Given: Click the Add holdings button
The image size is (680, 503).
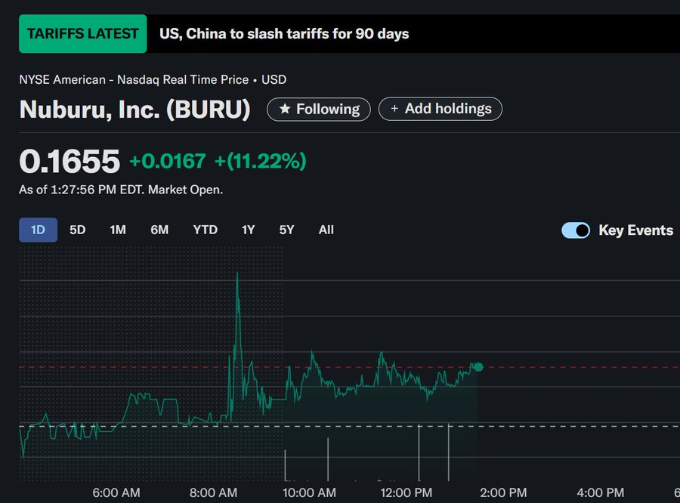Looking at the screenshot, I should [440, 109].
